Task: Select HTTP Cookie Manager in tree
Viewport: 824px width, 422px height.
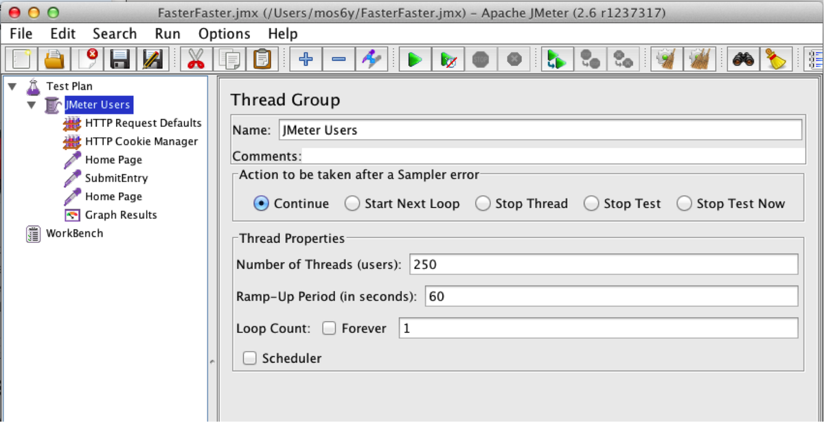Action: (x=141, y=141)
